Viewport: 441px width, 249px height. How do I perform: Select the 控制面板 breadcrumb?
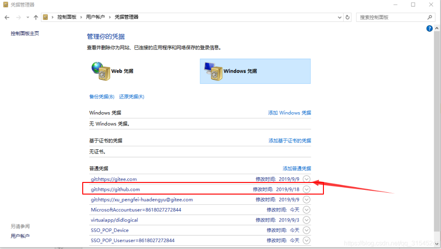click(x=67, y=17)
